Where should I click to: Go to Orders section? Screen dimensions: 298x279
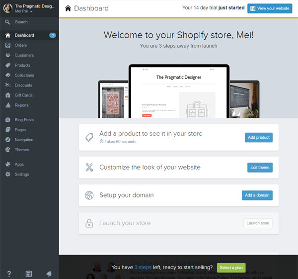(x=21, y=45)
